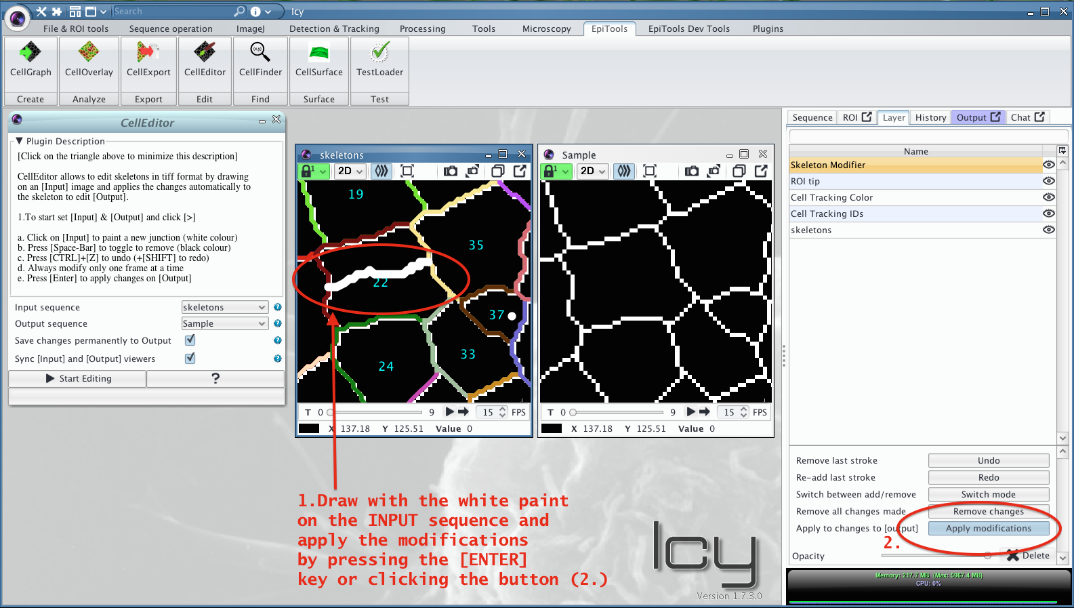Open the Sequence inspector tab
The height and width of the screenshot is (608, 1074).
pyautogui.click(x=812, y=117)
